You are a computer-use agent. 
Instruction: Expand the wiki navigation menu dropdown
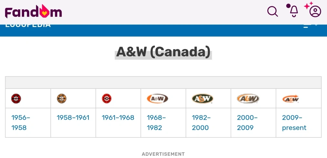(310, 26)
